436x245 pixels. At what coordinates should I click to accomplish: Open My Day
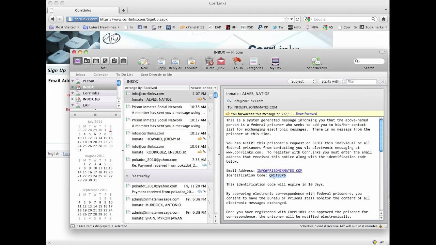point(275,63)
